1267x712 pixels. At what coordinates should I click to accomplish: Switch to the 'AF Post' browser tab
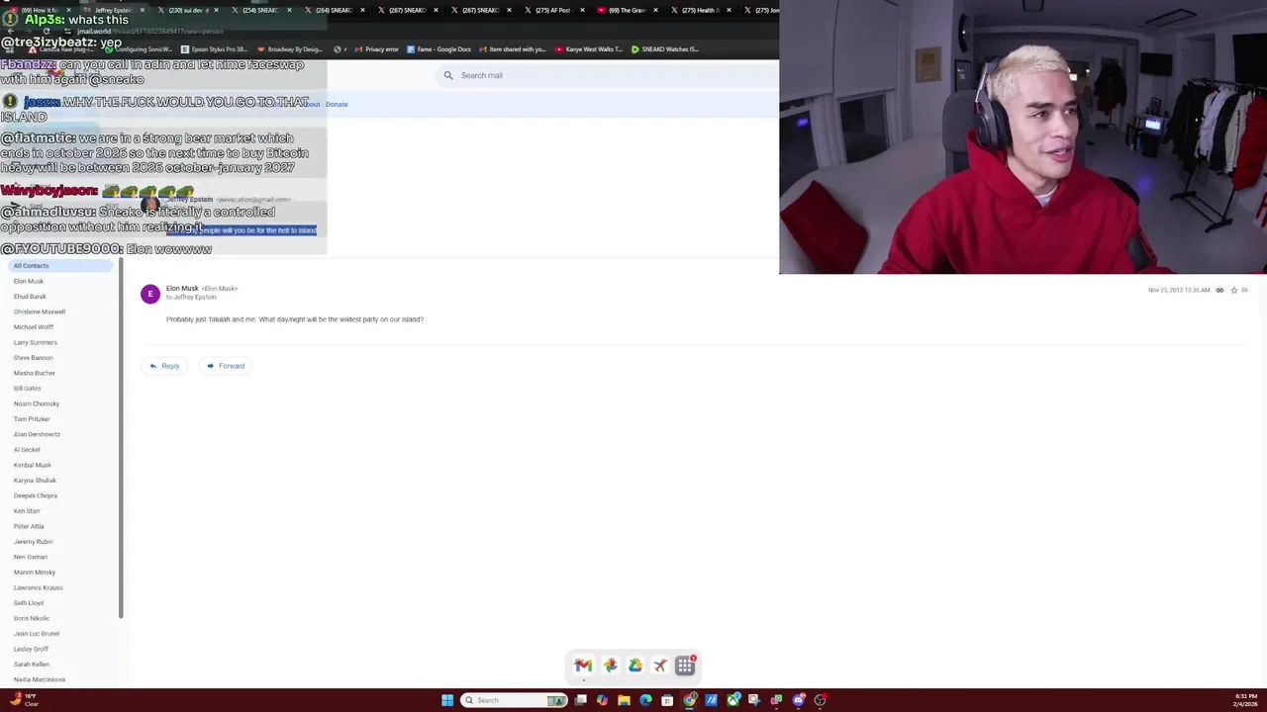coord(552,10)
